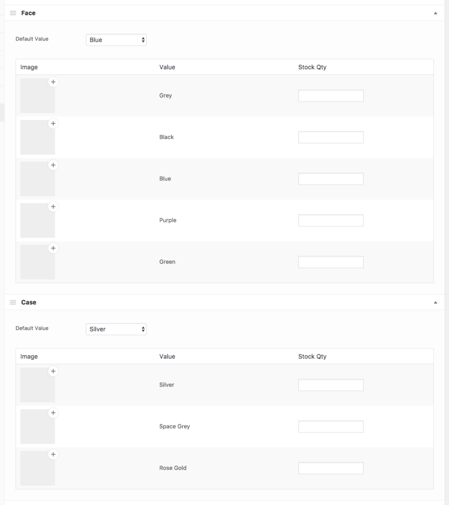Click the add image icon for Grey
This screenshot has width=449, height=505.
(x=53, y=82)
